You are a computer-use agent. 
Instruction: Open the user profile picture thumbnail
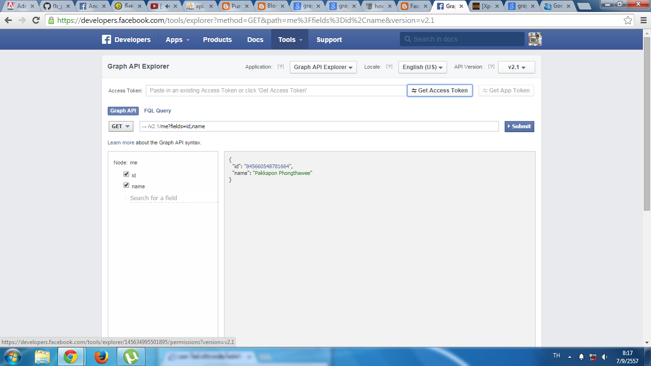pyautogui.click(x=535, y=39)
